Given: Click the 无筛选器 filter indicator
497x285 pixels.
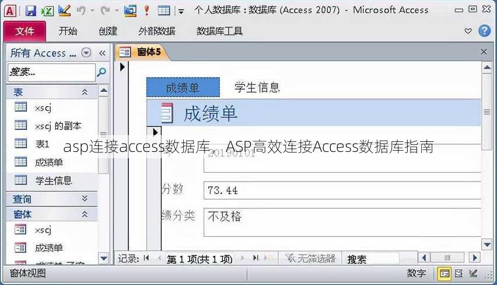Looking at the screenshot, I should 310,258.
